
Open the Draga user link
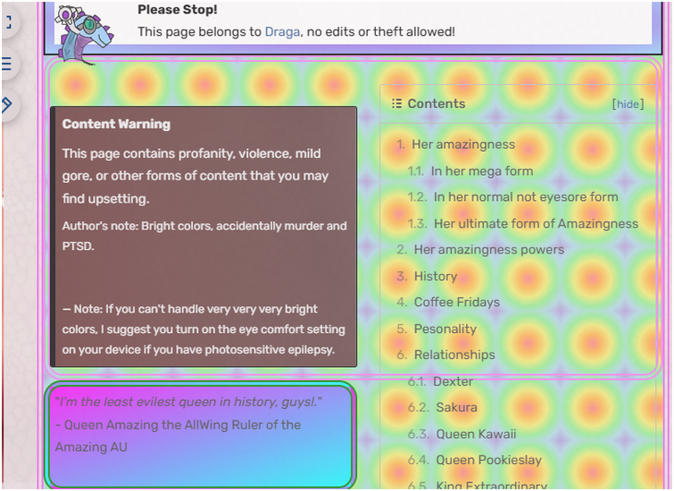coord(282,32)
